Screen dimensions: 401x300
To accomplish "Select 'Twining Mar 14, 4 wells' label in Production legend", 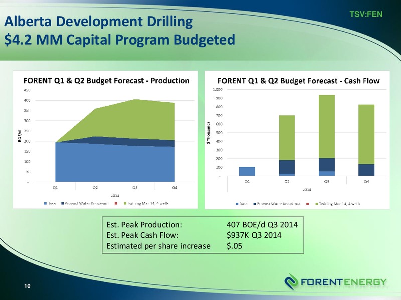I will click(148, 203).
